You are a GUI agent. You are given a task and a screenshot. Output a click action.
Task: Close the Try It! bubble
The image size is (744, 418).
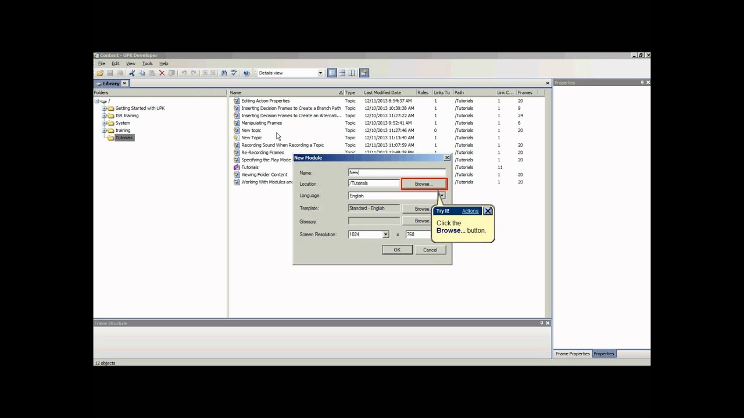point(488,211)
